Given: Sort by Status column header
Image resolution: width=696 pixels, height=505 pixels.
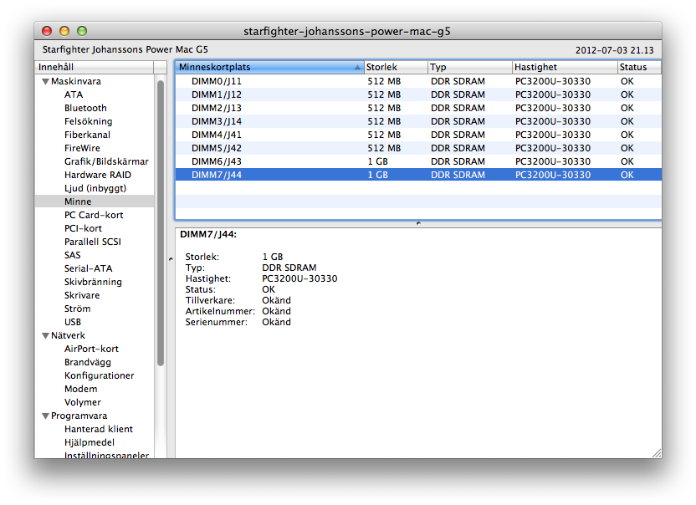Looking at the screenshot, I should 639,67.
